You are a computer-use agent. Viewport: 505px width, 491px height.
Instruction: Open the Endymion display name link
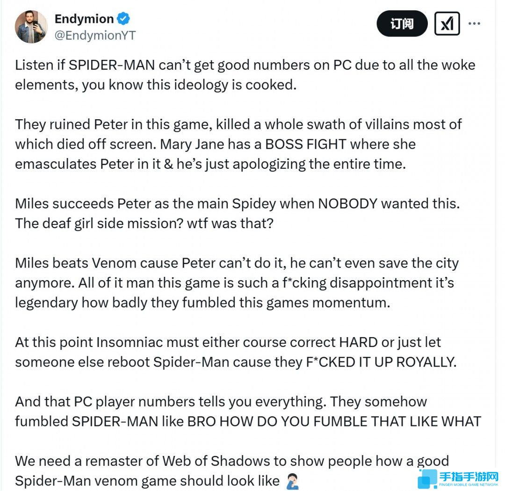84,19
